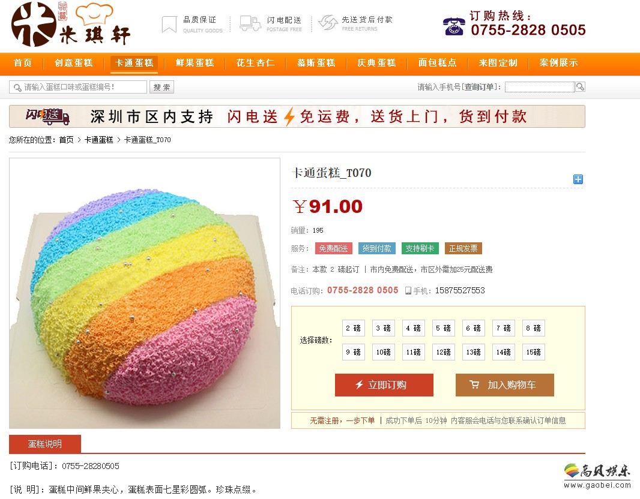Choose the 10磅 size option
This screenshot has width=640, height=499.
tap(384, 352)
